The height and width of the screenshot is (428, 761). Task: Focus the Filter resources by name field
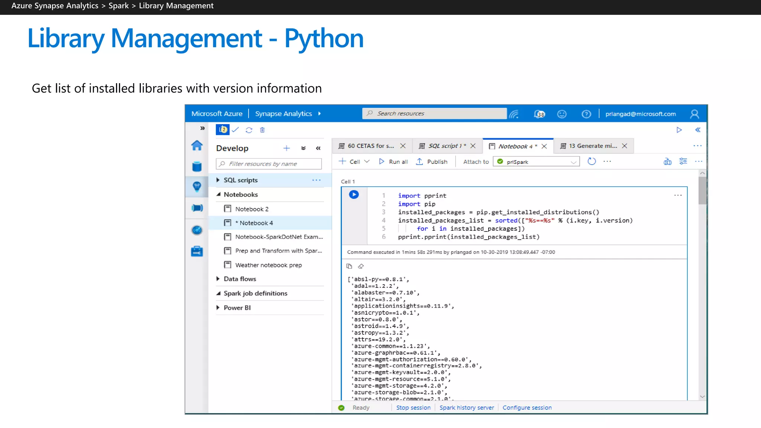pyautogui.click(x=269, y=164)
